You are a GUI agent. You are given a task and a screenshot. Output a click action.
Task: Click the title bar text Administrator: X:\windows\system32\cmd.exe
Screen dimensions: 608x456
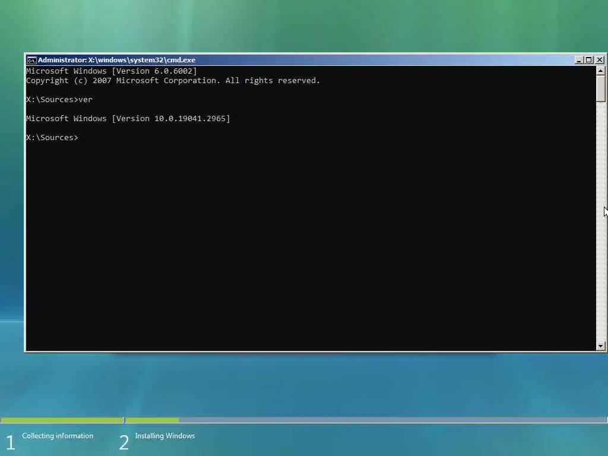click(x=117, y=60)
